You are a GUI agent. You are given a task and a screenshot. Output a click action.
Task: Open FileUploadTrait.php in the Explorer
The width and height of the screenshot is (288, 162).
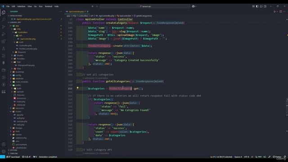(26, 65)
